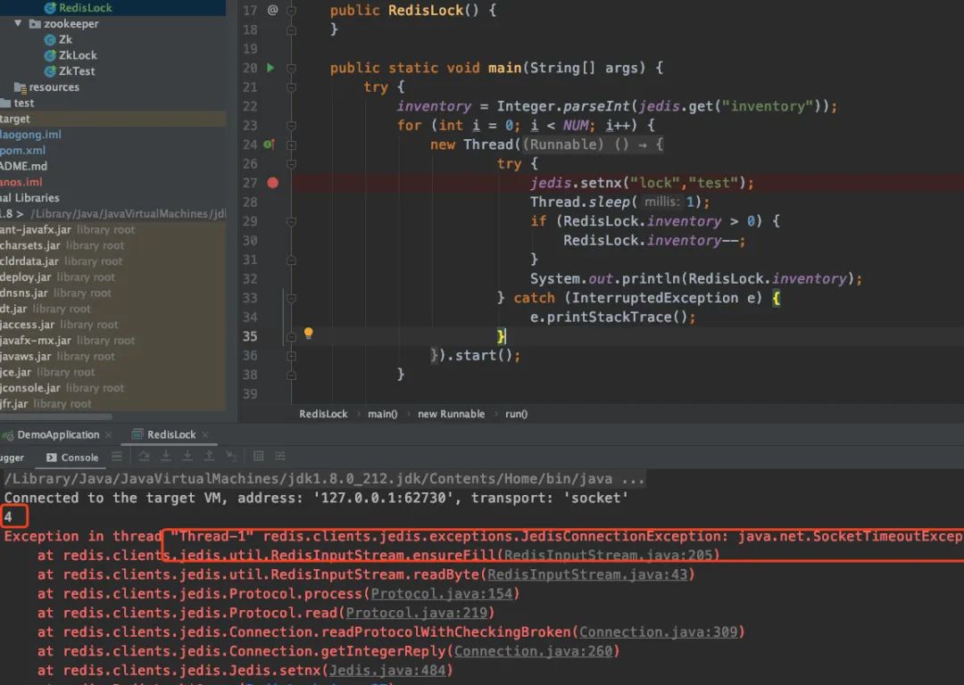Select javafx-mx.jar library entry
Screen dimensions: 964x685
point(68,341)
